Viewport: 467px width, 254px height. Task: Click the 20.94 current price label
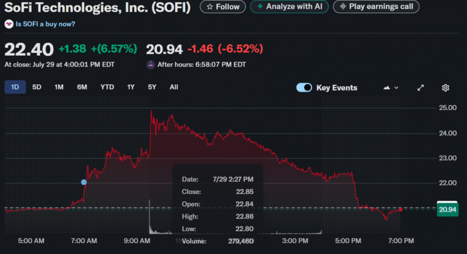[447, 209]
